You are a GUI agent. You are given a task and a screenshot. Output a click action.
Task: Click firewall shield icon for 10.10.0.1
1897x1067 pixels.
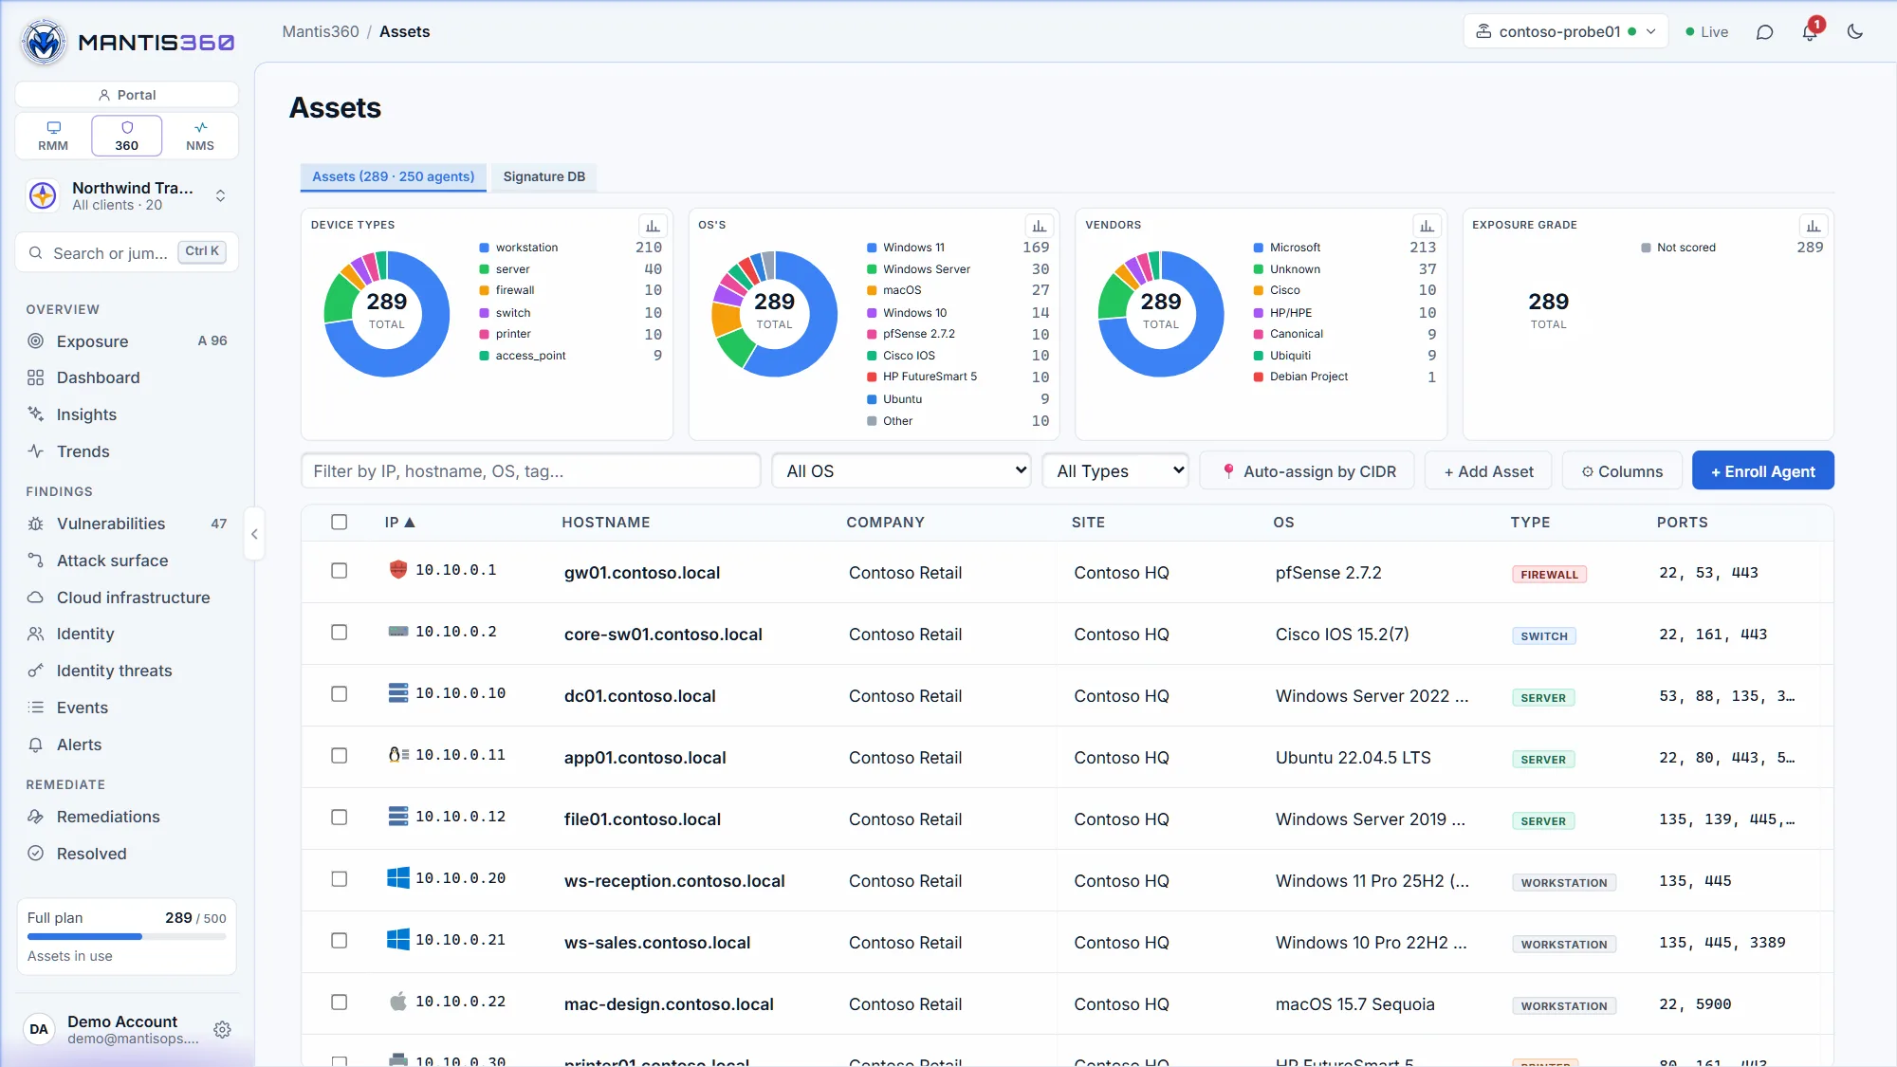coord(398,569)
